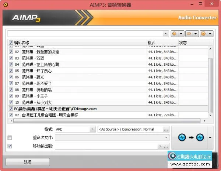Select row 范玮琪 - 最重要的决定
Screen dimensions: 221x171
[108, 52]
